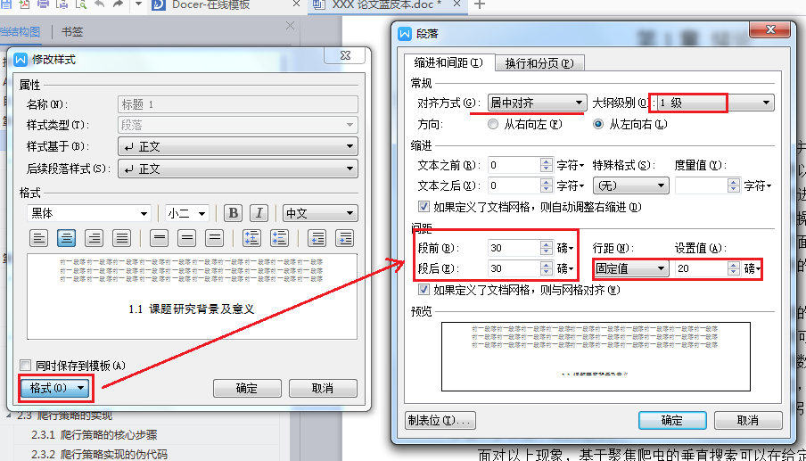Screen dimensions: 806x461
Task: Apply center alignment in style format
Action: tap(66, 238)
